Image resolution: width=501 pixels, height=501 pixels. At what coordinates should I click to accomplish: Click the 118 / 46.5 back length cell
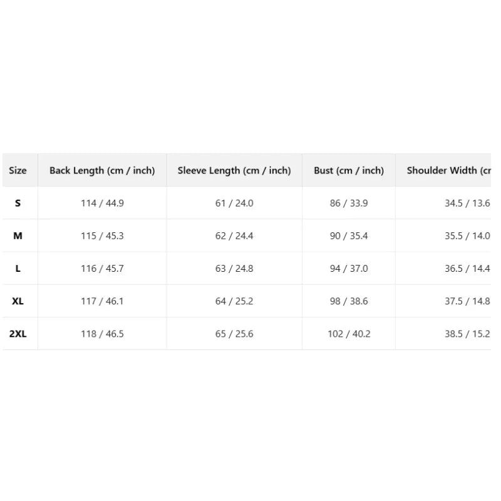[102, 334]
